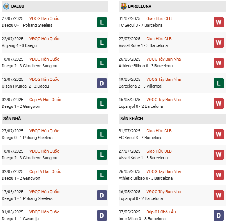Click the Daegu club crest icon
The width and height of the screenshot is (226, 224).
6,6
